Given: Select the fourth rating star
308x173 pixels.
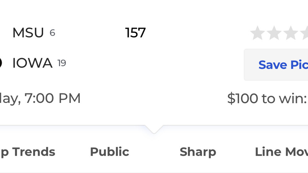Looking at the screenshot, I should click(305, 33).
